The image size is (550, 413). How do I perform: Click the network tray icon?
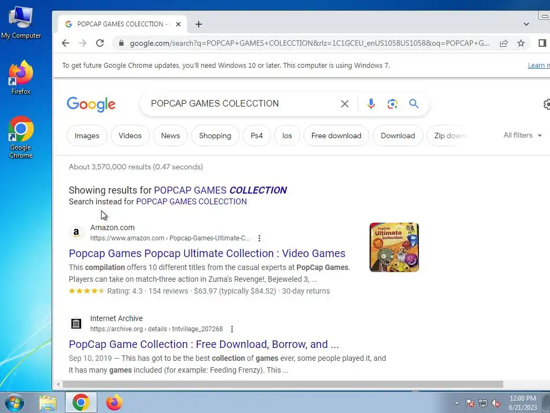click(483, 403)
